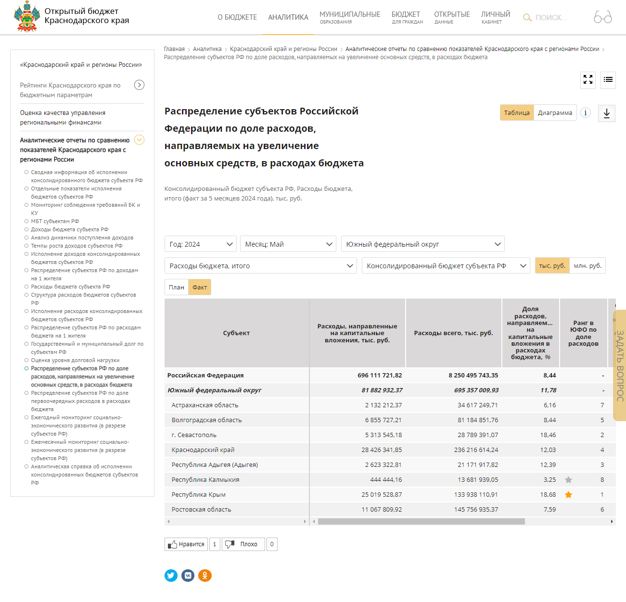Open the Доходы бюджета субъекта РФ link
This screenshot has height=602, width=626.
point(70,229)
